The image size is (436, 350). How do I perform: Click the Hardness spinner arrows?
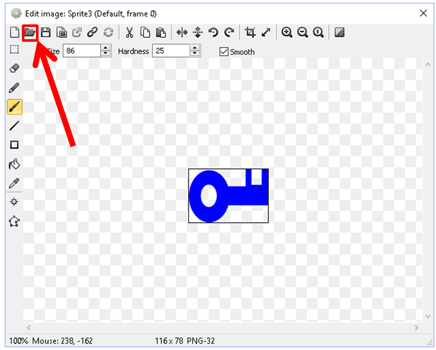pyautogui.click(x=195, y=51)
